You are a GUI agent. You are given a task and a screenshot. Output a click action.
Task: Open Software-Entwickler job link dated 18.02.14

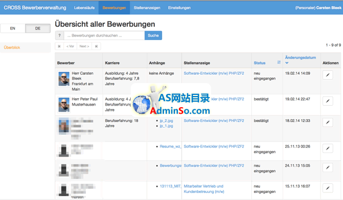[214, 121]
